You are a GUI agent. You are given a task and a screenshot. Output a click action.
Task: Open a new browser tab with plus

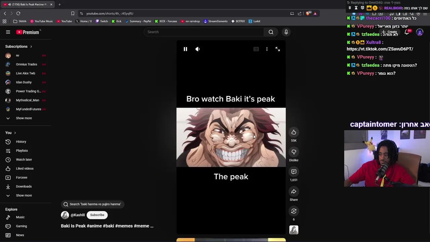tap(59, 4)
